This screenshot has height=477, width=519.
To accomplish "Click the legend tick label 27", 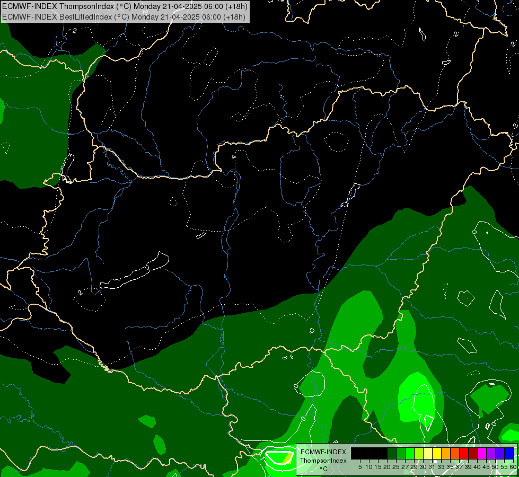I will (405, 467).
